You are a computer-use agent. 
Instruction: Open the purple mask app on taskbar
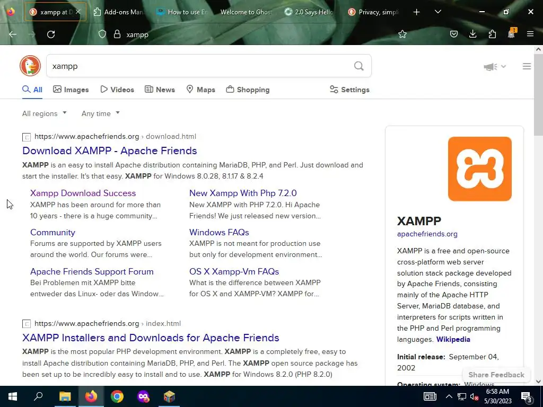(143, 396)
